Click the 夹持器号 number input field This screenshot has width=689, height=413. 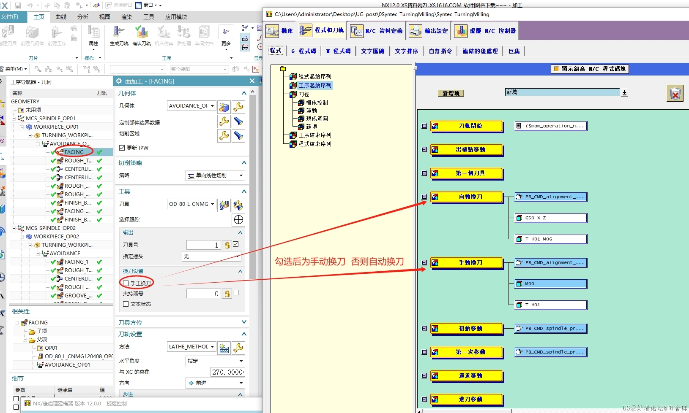pyautogui.click(x=204, y=294)
